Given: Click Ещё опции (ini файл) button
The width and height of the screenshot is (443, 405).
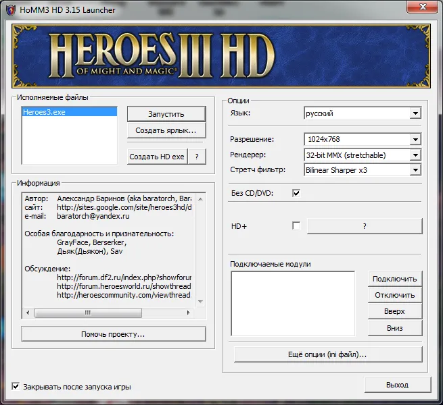Looking at the screenshot, I should pyautogui.click(x=327, y=354).
